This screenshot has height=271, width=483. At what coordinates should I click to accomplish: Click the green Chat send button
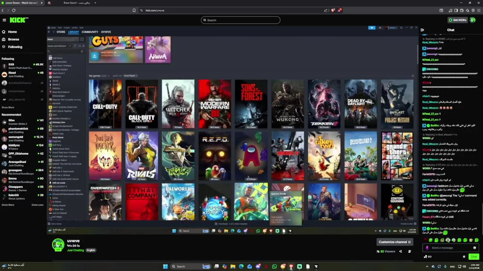(474, 257)
